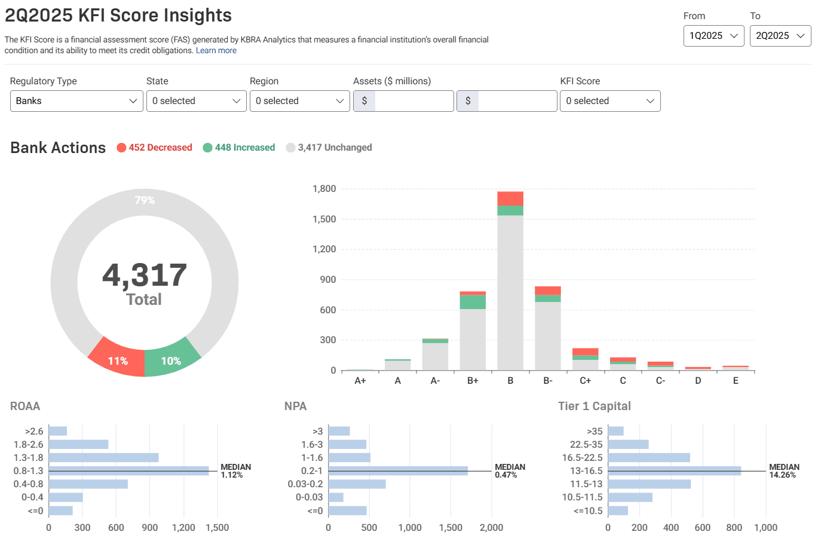Toggle the 452 Decreased legend item
Image resolution: width=818 pixels, height=544 pixels.
point(155,148)
